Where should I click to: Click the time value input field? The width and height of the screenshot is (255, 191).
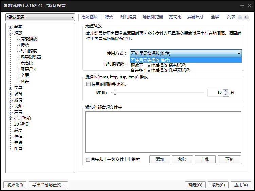click(215, 92)
